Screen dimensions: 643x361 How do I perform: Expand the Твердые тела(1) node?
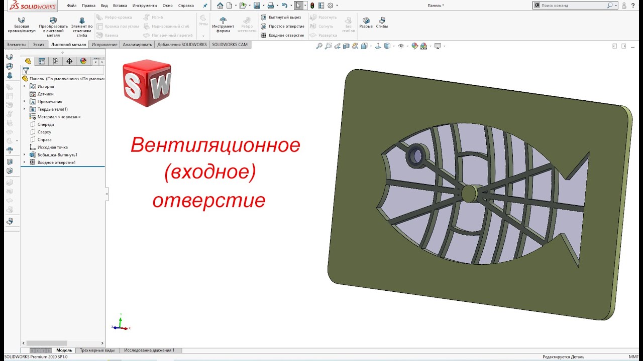pos(24,109)
